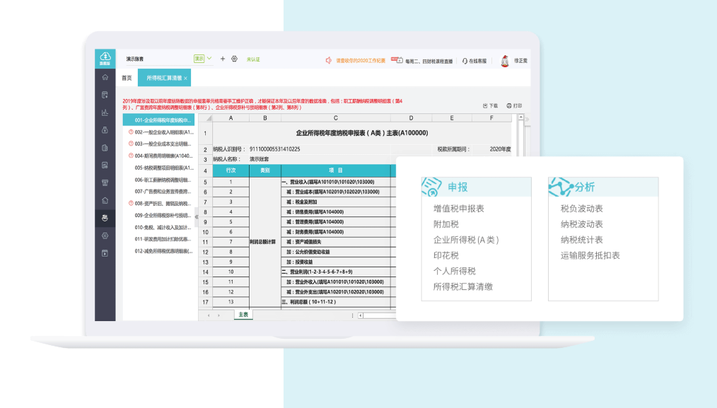Image resolution: width=717 pixels, height=408 pixels.
Task: Open the 增值税申报表 link
Action: click(x=458, y=209)
